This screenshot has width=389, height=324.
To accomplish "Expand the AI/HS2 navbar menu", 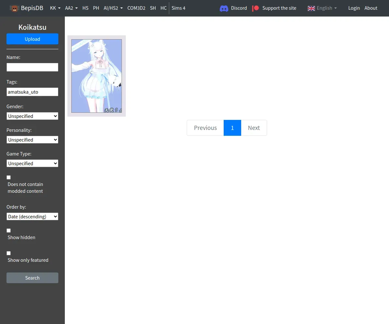I will [x=113, y=8].
